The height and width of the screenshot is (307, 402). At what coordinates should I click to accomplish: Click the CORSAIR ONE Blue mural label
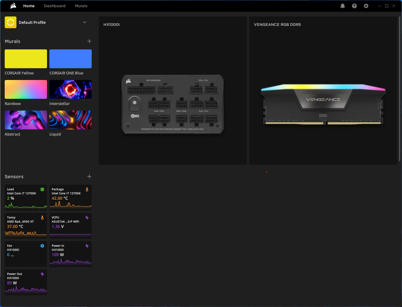click(66, 73)
